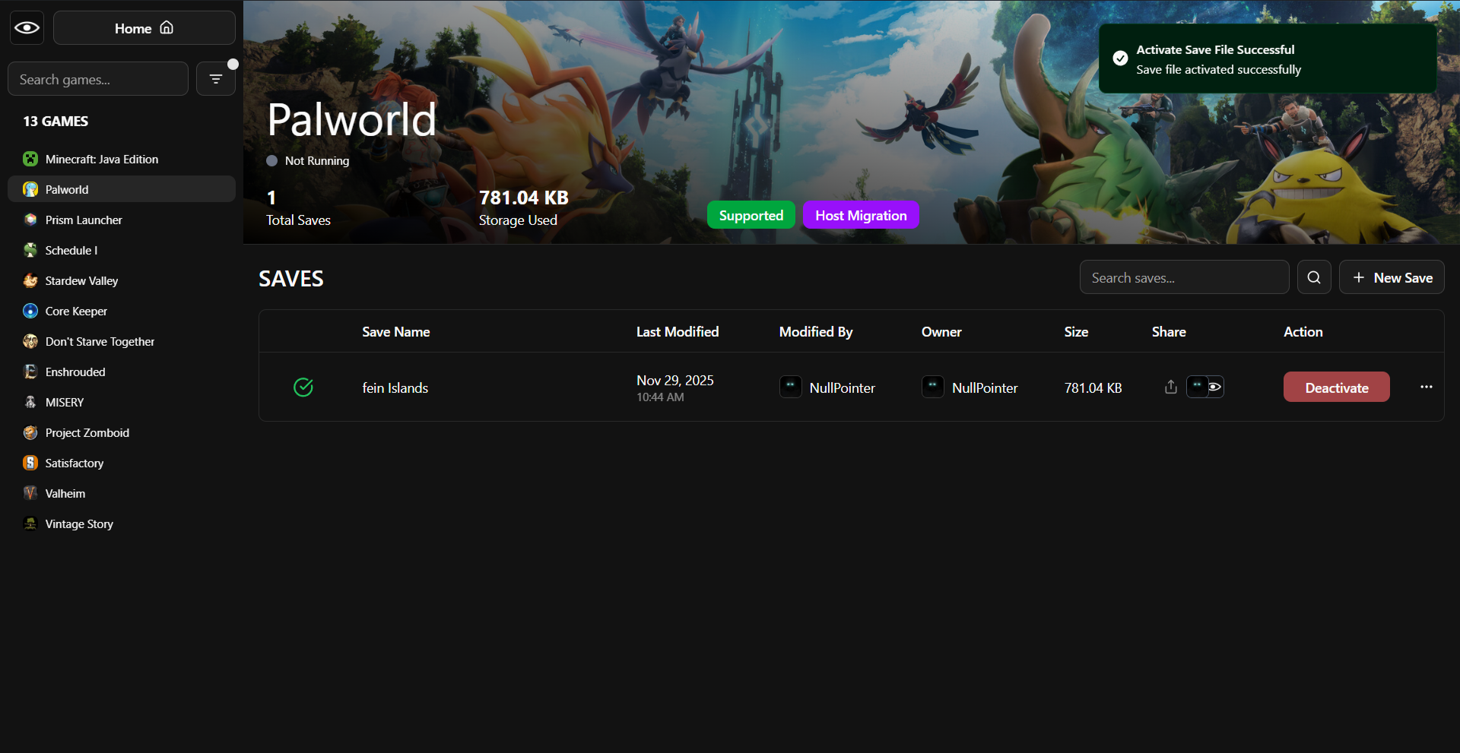Viewport: 1460px width, 753px height.
Task: Click the Storage Used label
Action: (x=518, y=220)
